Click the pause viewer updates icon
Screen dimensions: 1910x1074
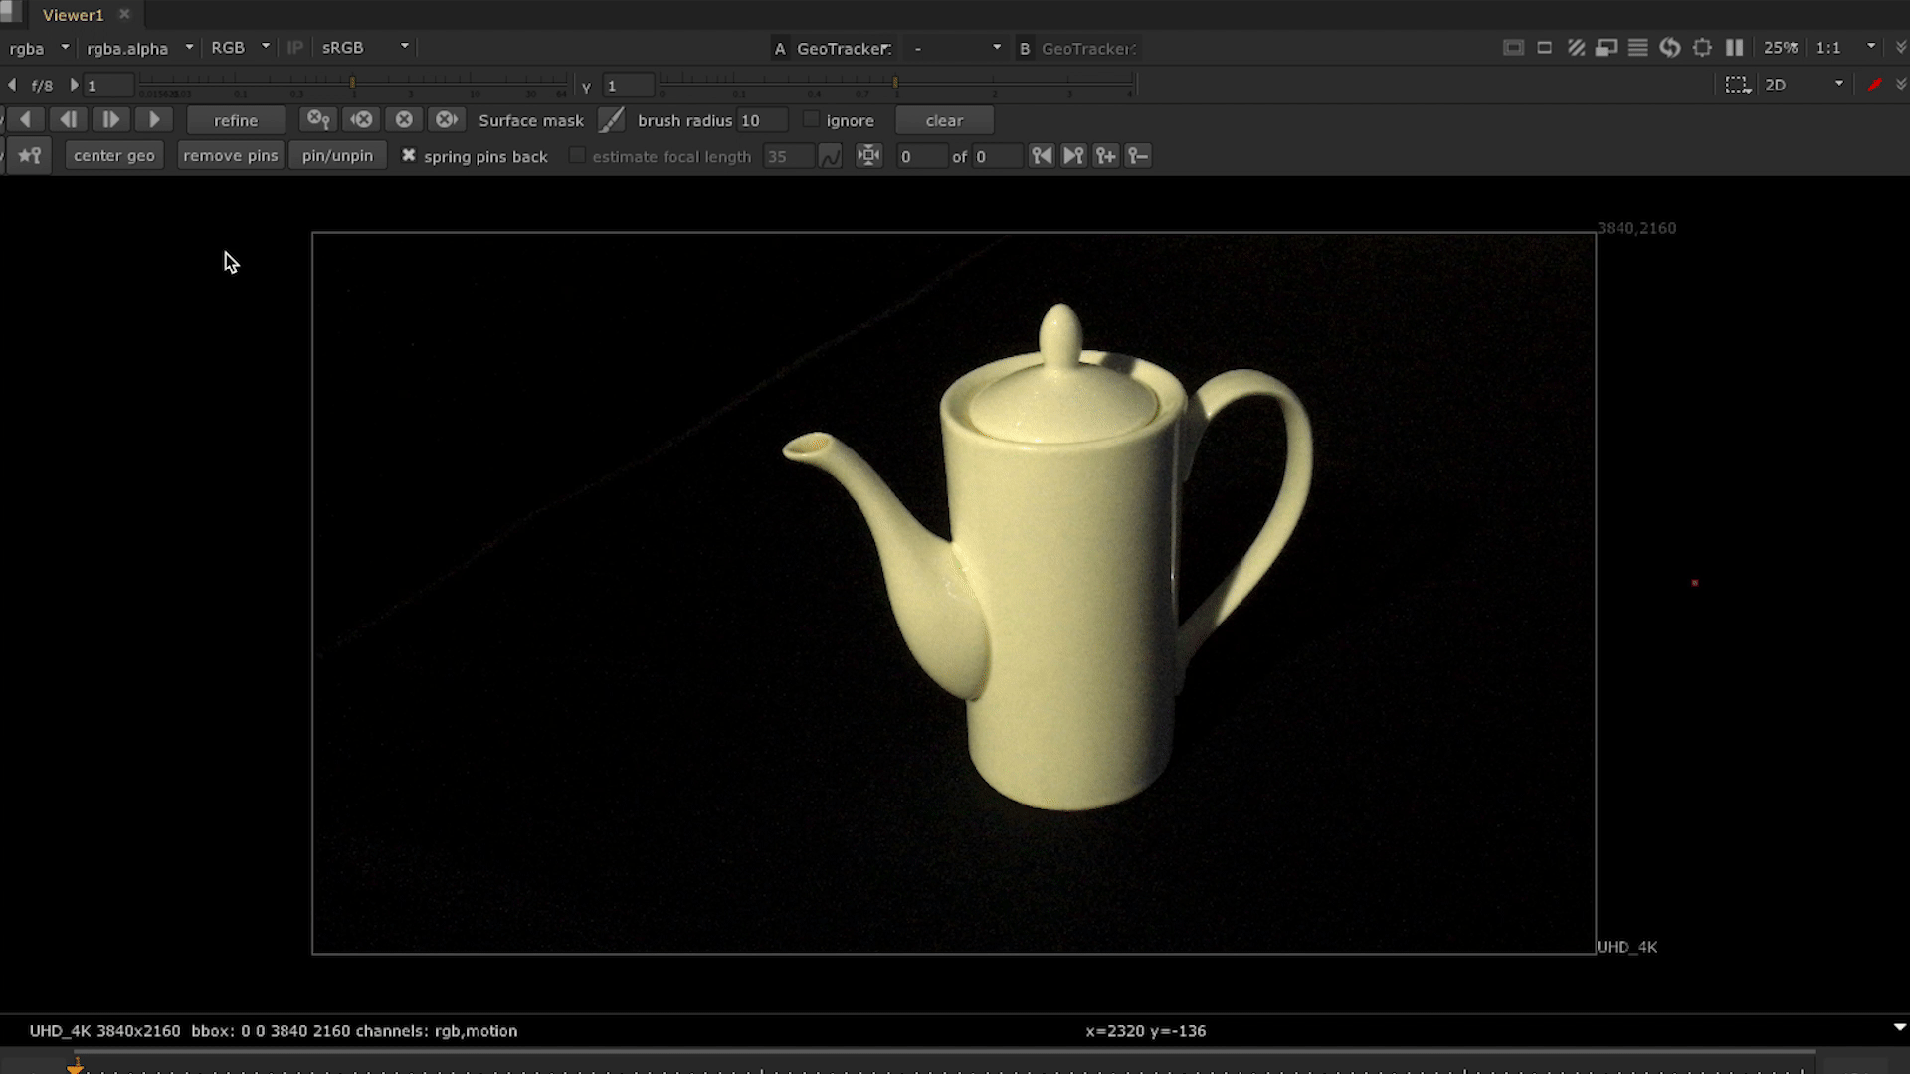pos(1734,48)
